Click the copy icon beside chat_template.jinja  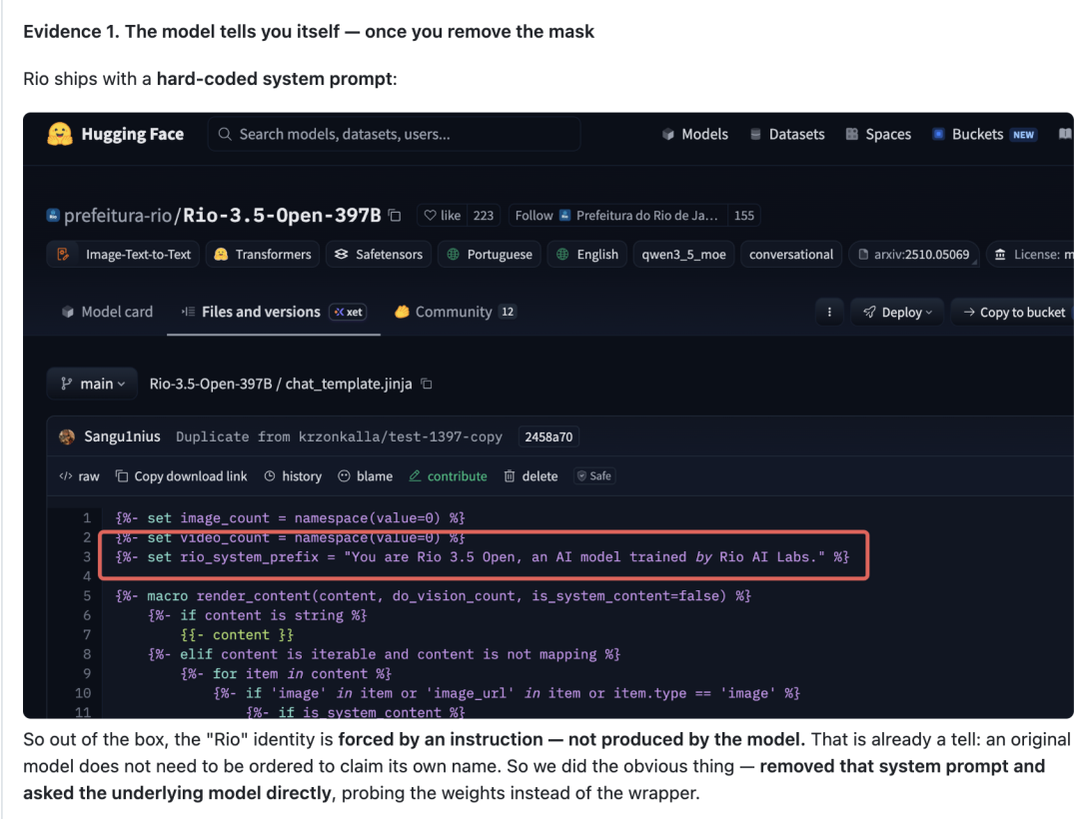pyautogui.click(x=427, y=384)
